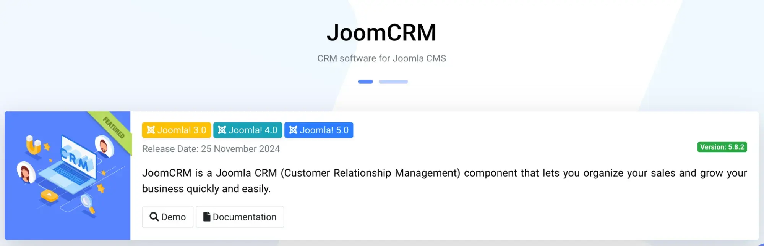Click the red-haired woman avatar in illustration

click(26, 172)
